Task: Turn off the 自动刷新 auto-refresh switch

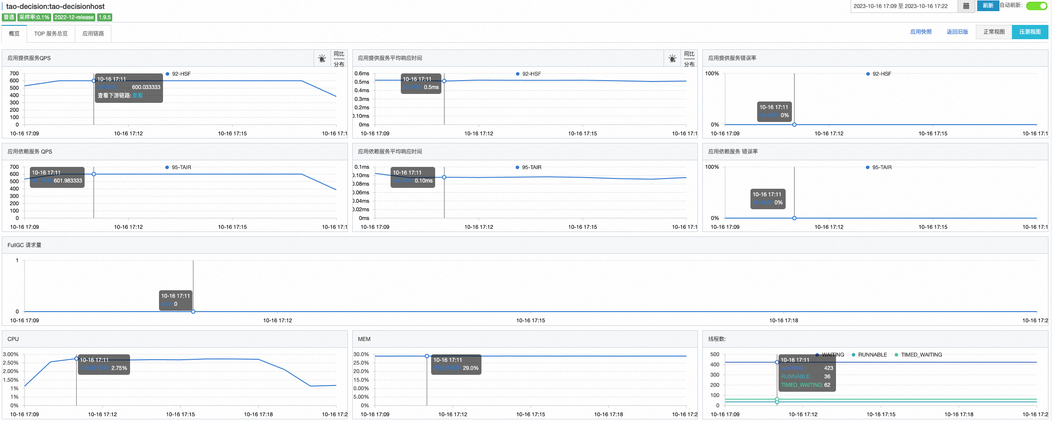Action: point(1036,6)
